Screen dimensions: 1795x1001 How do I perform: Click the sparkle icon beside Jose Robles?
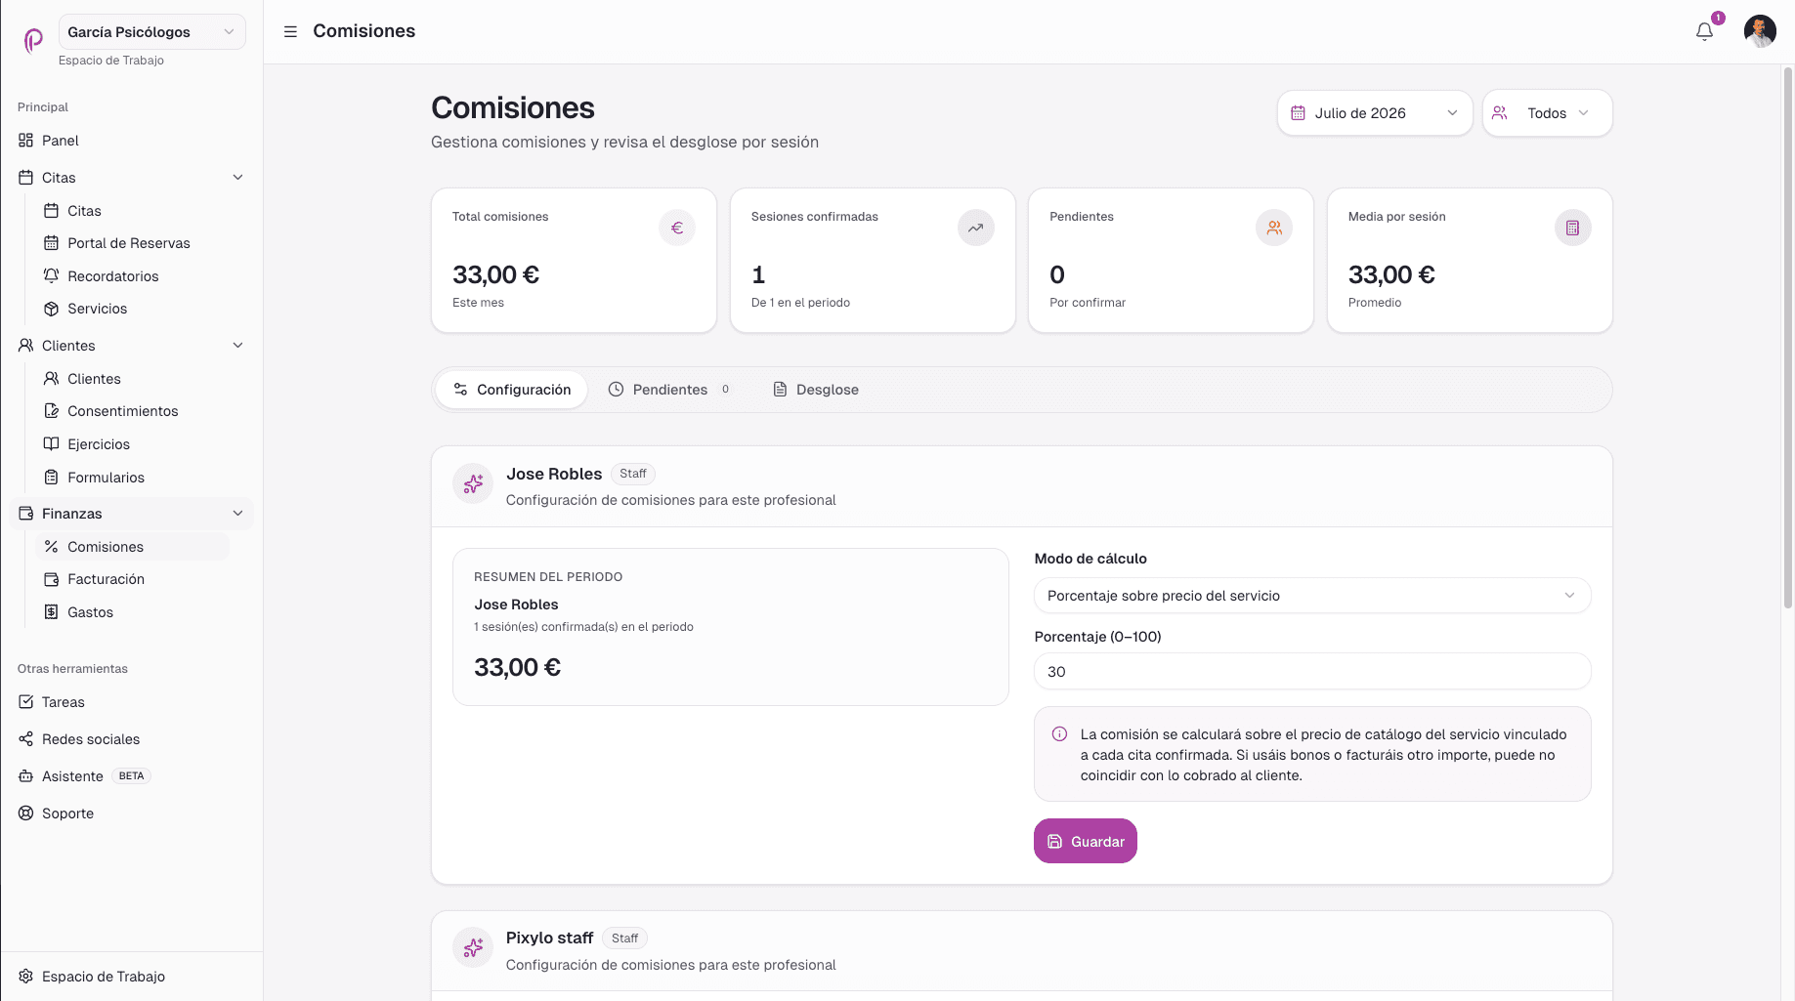click(x=473, y=483)
